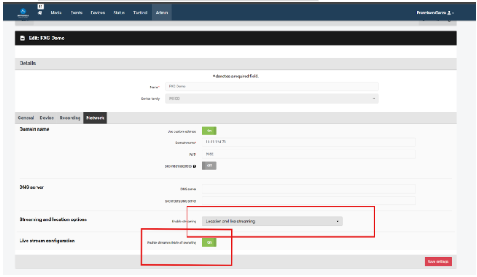Open the Device family dropdown
The width and height of the screenshot is (477, 277).
tap(272, 99)
